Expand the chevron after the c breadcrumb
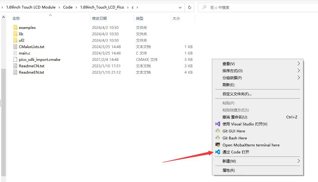The image size is (318, 182). pos(137,8)
